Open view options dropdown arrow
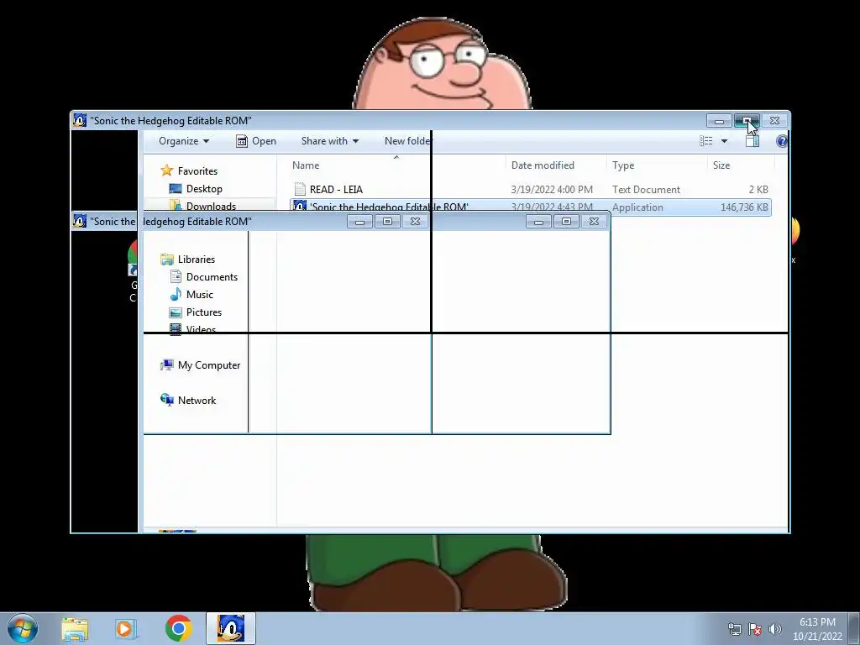The width and height of the screenshot is (860, 645). click(724, 141)
